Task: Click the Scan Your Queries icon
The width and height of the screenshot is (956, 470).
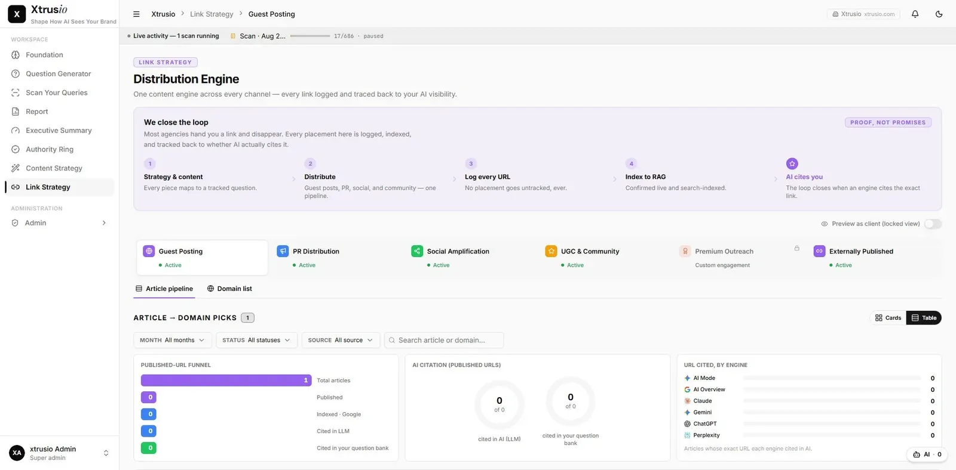Action: click(x=16, y=93)
